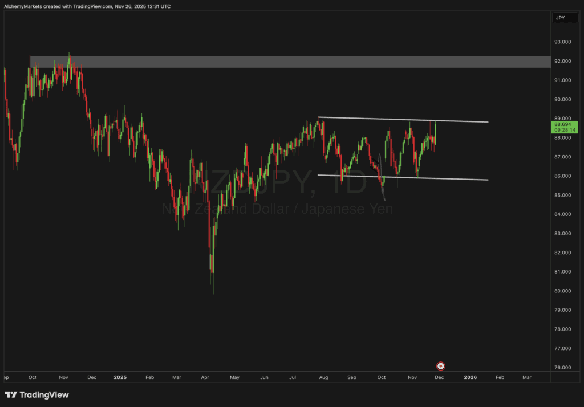Click the Aug label on the time axis
Image resolution: width=584 pixels, height=407 pixels.
click(323, 377)
